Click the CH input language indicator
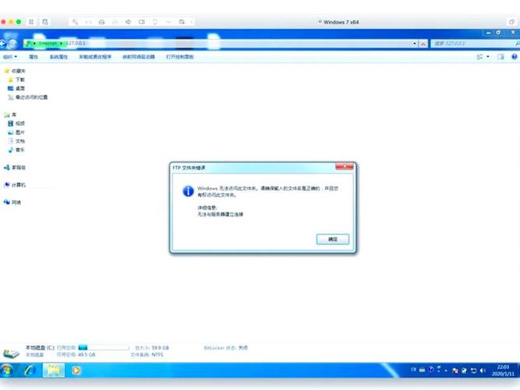 tap(413, 369)
